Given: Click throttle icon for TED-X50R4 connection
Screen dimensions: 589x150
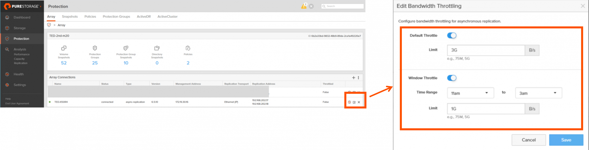Looking at the screenshot, I should coord(349,102).
